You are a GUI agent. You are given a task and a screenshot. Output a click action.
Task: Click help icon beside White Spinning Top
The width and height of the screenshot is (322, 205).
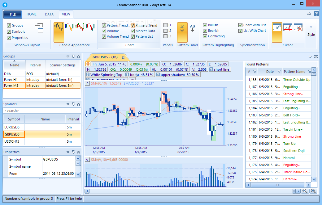[x=88, y=75]
